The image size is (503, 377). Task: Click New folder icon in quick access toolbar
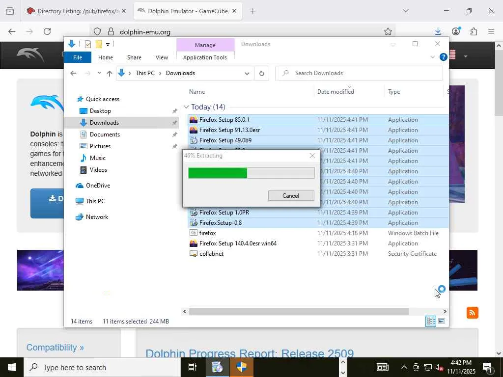99,44
